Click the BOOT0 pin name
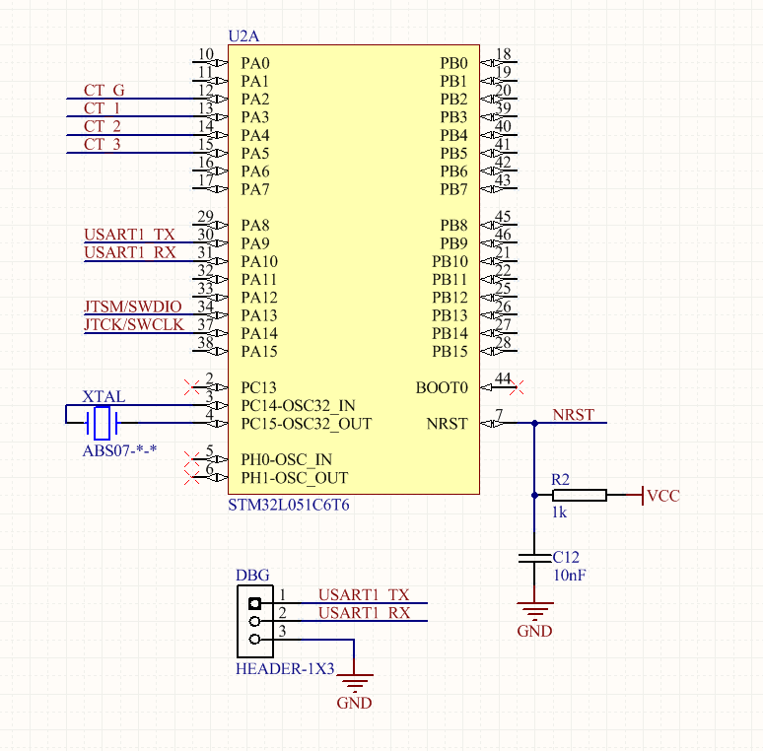Viewport: 763px width, 751px height. pos(442,387)
